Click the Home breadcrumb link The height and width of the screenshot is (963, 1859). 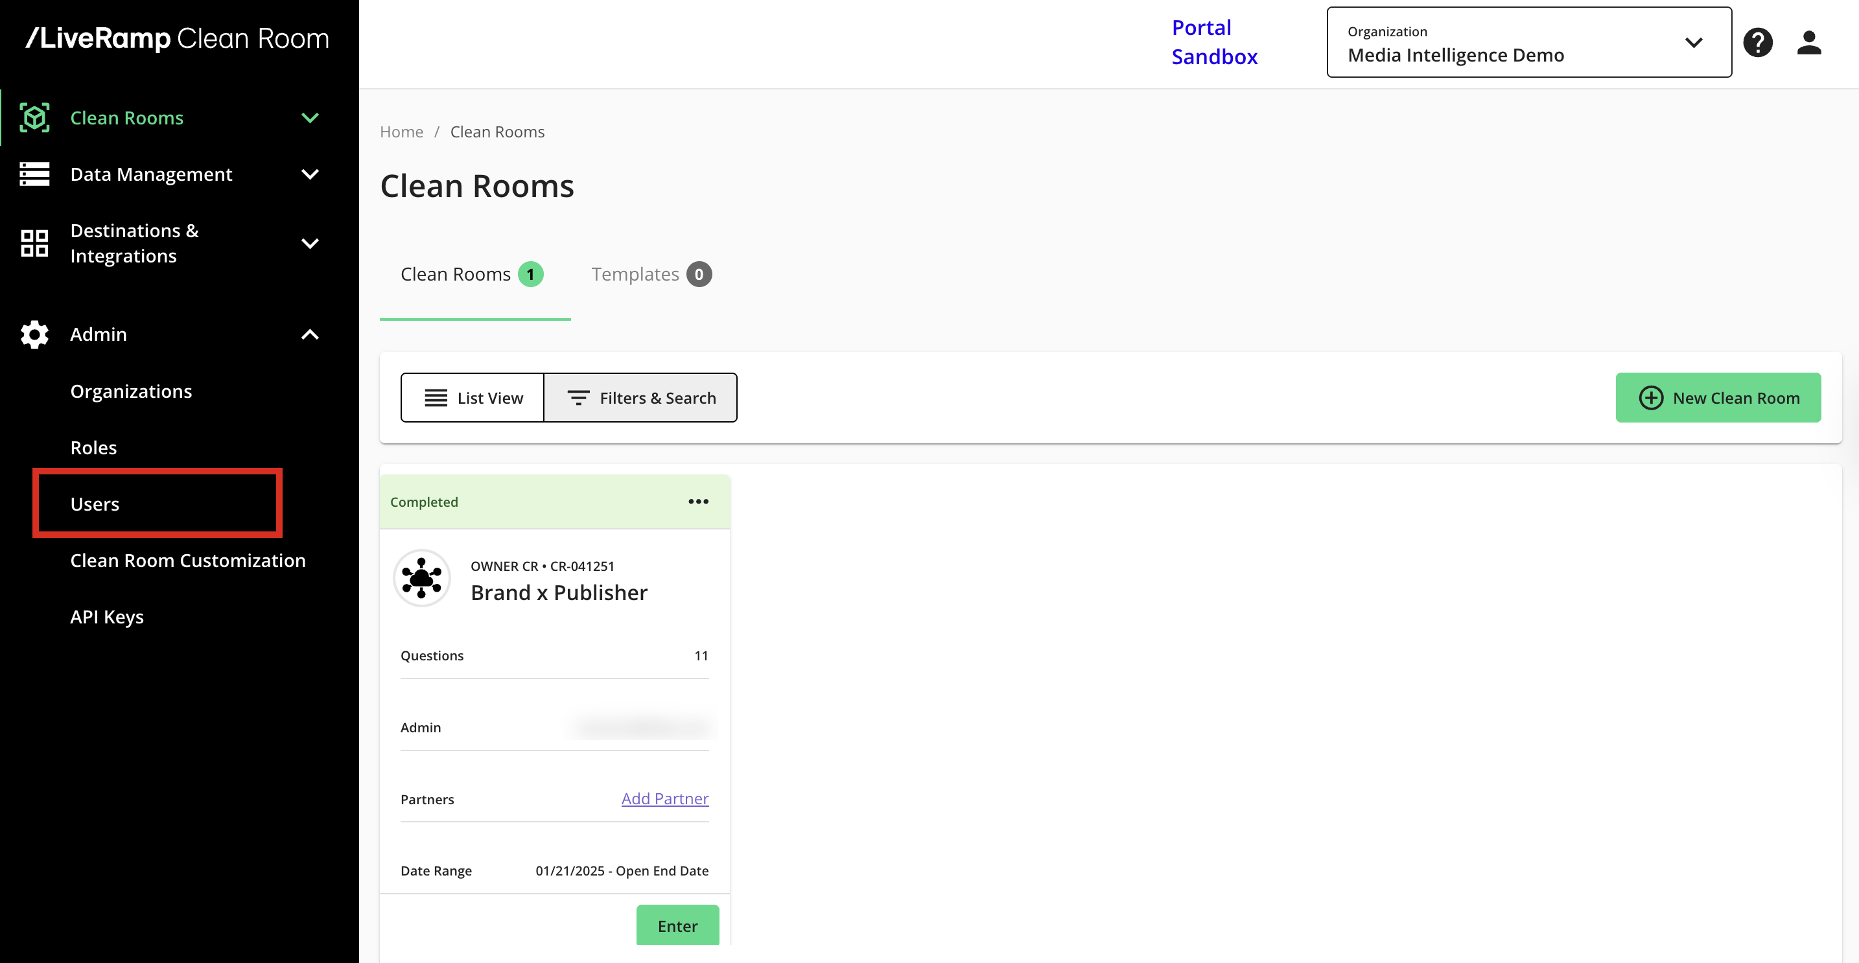pos(401,132)
